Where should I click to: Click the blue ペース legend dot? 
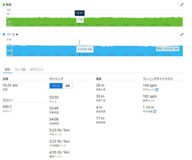coord(4,34)
